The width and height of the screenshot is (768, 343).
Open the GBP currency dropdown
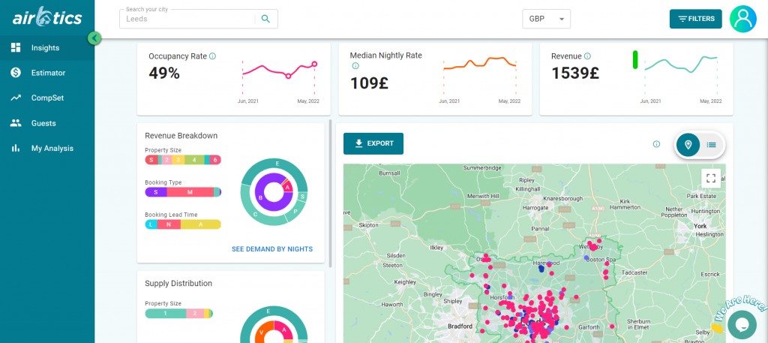pyautogui.click(x=546, y=19)
